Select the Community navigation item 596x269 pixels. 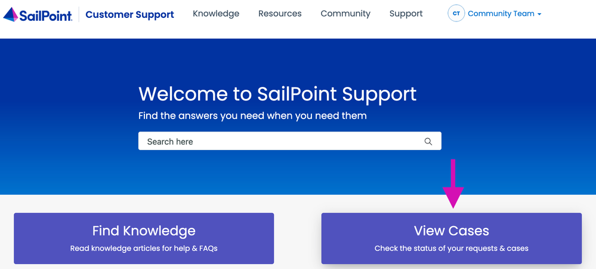pos(345,14)
